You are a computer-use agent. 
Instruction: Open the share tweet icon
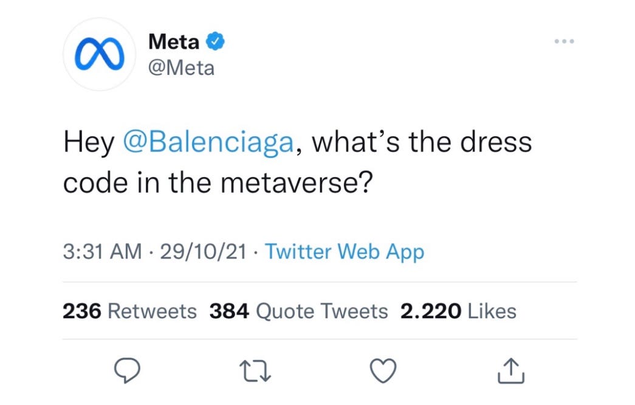coord(510,370)
